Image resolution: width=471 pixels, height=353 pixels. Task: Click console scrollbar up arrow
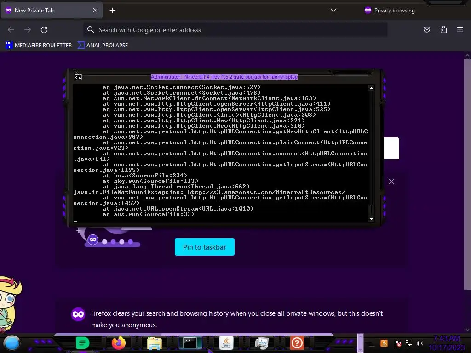tap(371, 88)
